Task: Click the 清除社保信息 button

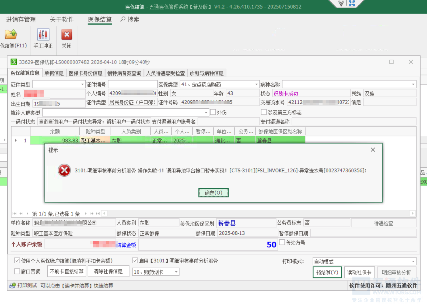Action: coord(108,271)
